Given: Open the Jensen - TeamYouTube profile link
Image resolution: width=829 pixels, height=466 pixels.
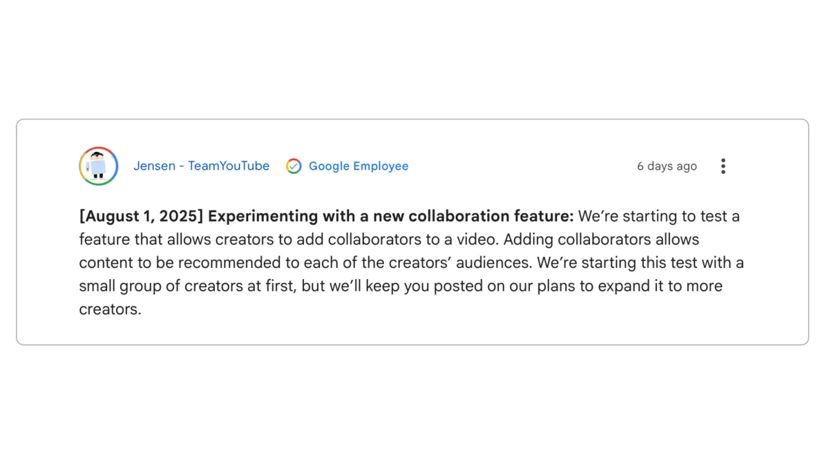Looking at the screenshot, I should [x=201, y=166].
